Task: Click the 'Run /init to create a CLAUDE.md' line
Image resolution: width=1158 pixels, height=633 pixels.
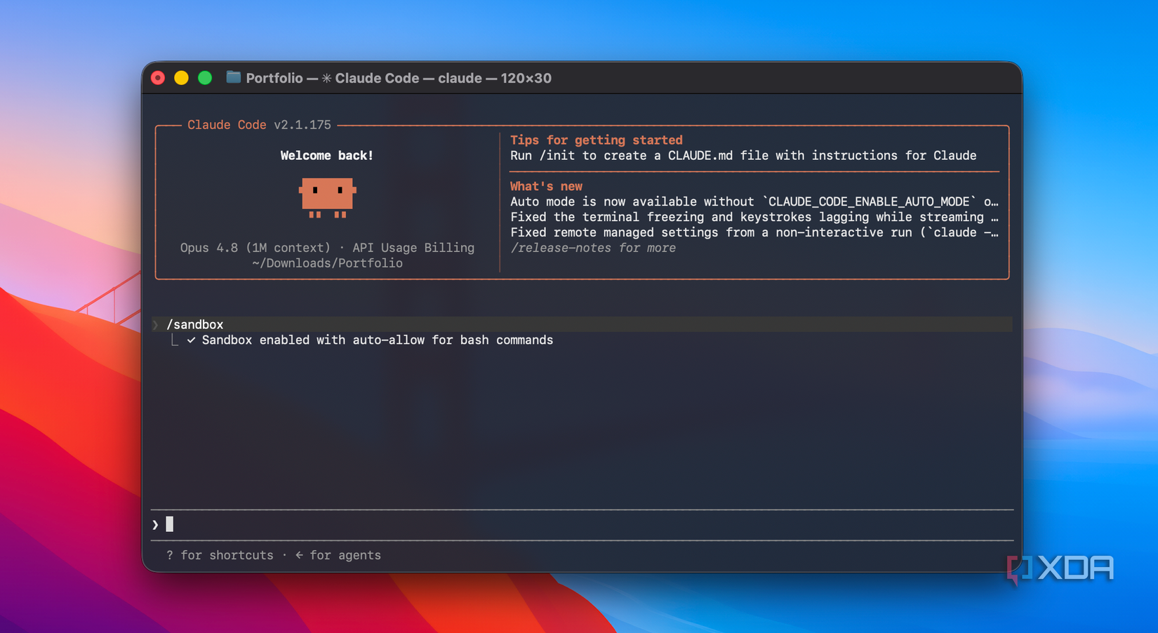Action: tap(743, 156)
